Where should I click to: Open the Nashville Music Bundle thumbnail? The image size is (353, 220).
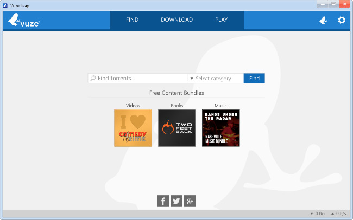[x=220, y=128]
